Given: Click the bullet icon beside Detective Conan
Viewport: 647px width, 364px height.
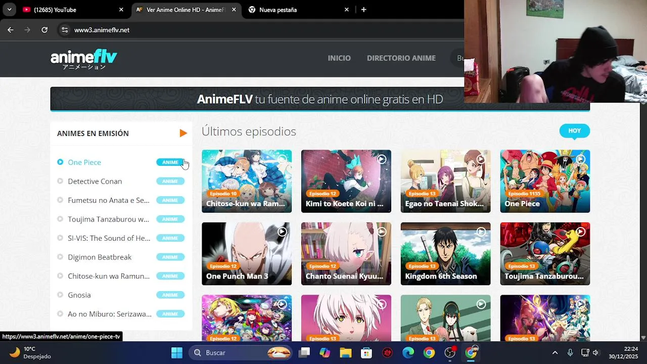Looking at the screenshot, I should (x=60, y=181).
